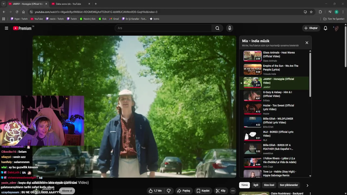The image size is (347, 195).
Task: Click the YouTube search field Ara
Action: click(x=163, y=28)
